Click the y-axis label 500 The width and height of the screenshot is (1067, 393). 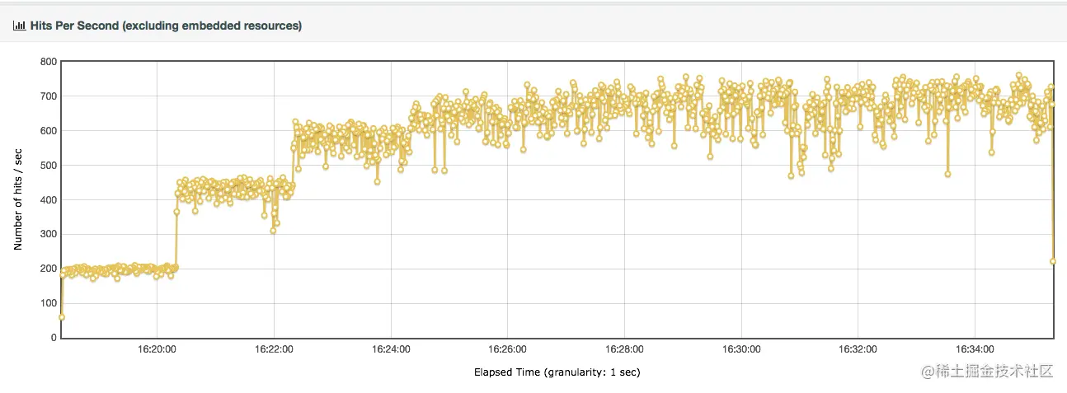[x=48, y=166]
